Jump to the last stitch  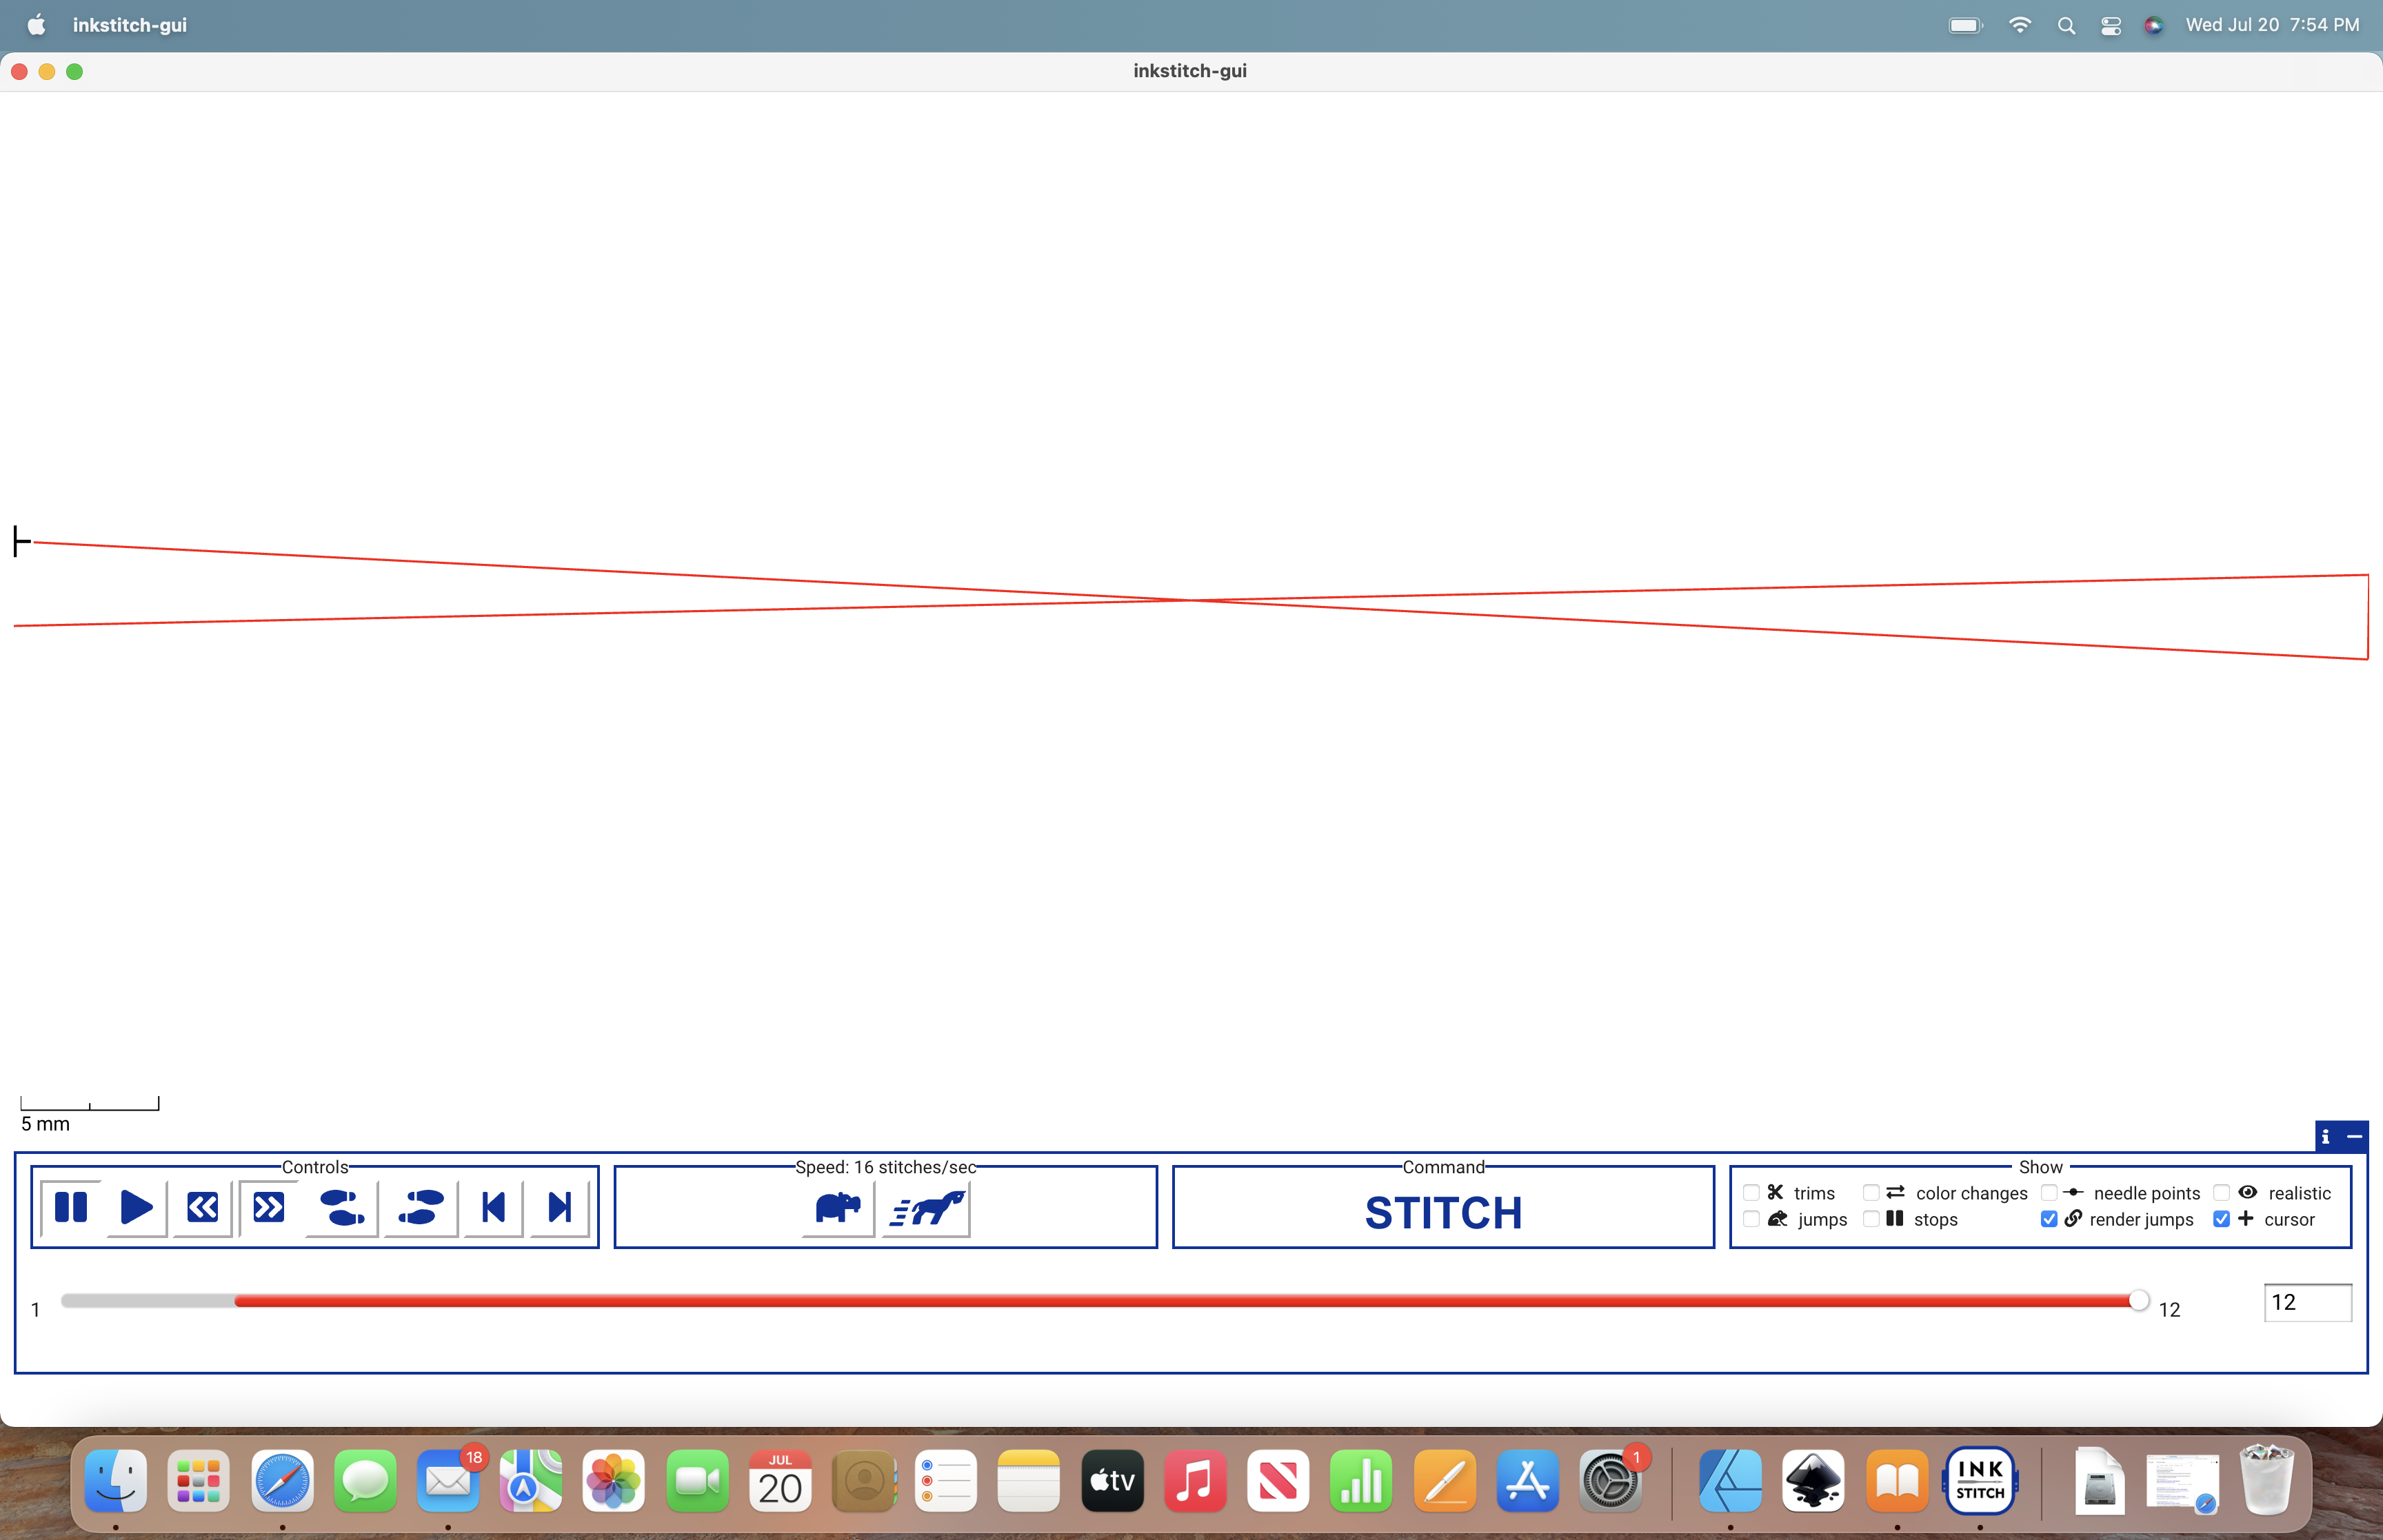point(558,1207)
